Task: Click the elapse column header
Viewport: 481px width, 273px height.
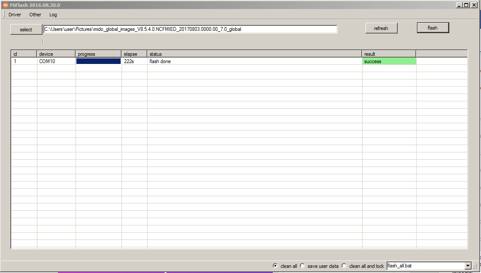Action: [133, 54]
